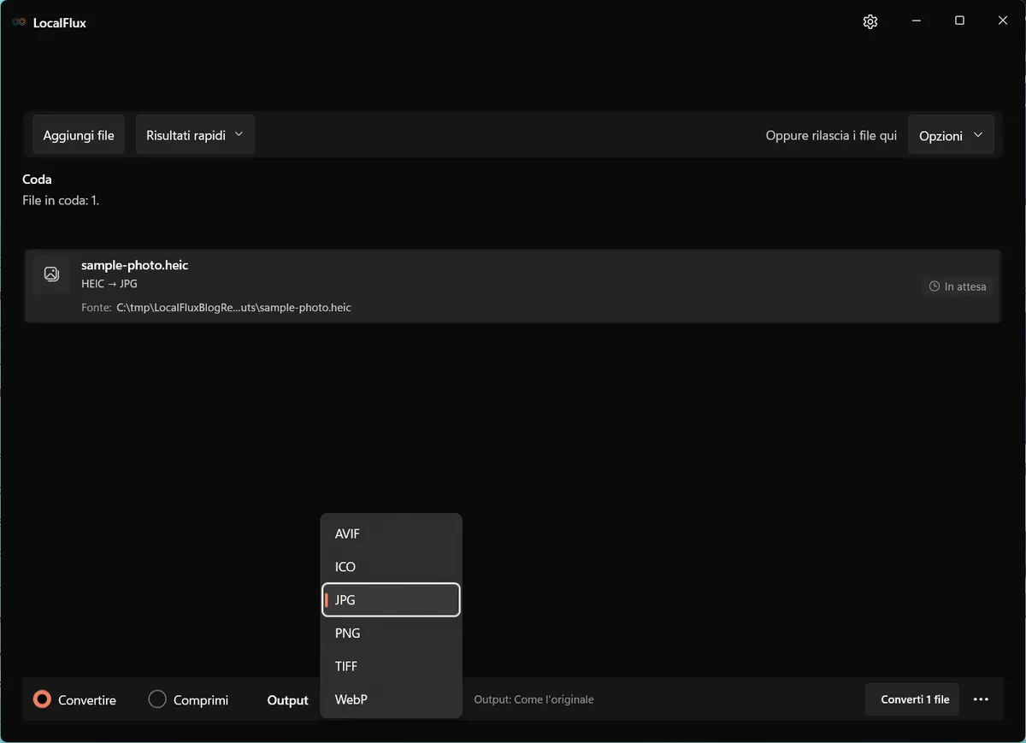Select the Comprimi radio button

click(157, 699)
